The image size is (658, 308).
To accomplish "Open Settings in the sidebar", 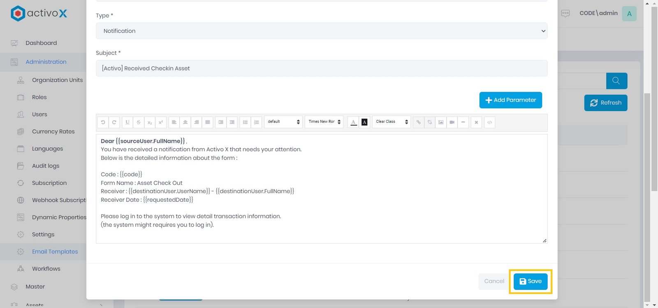I will (43, 234).
